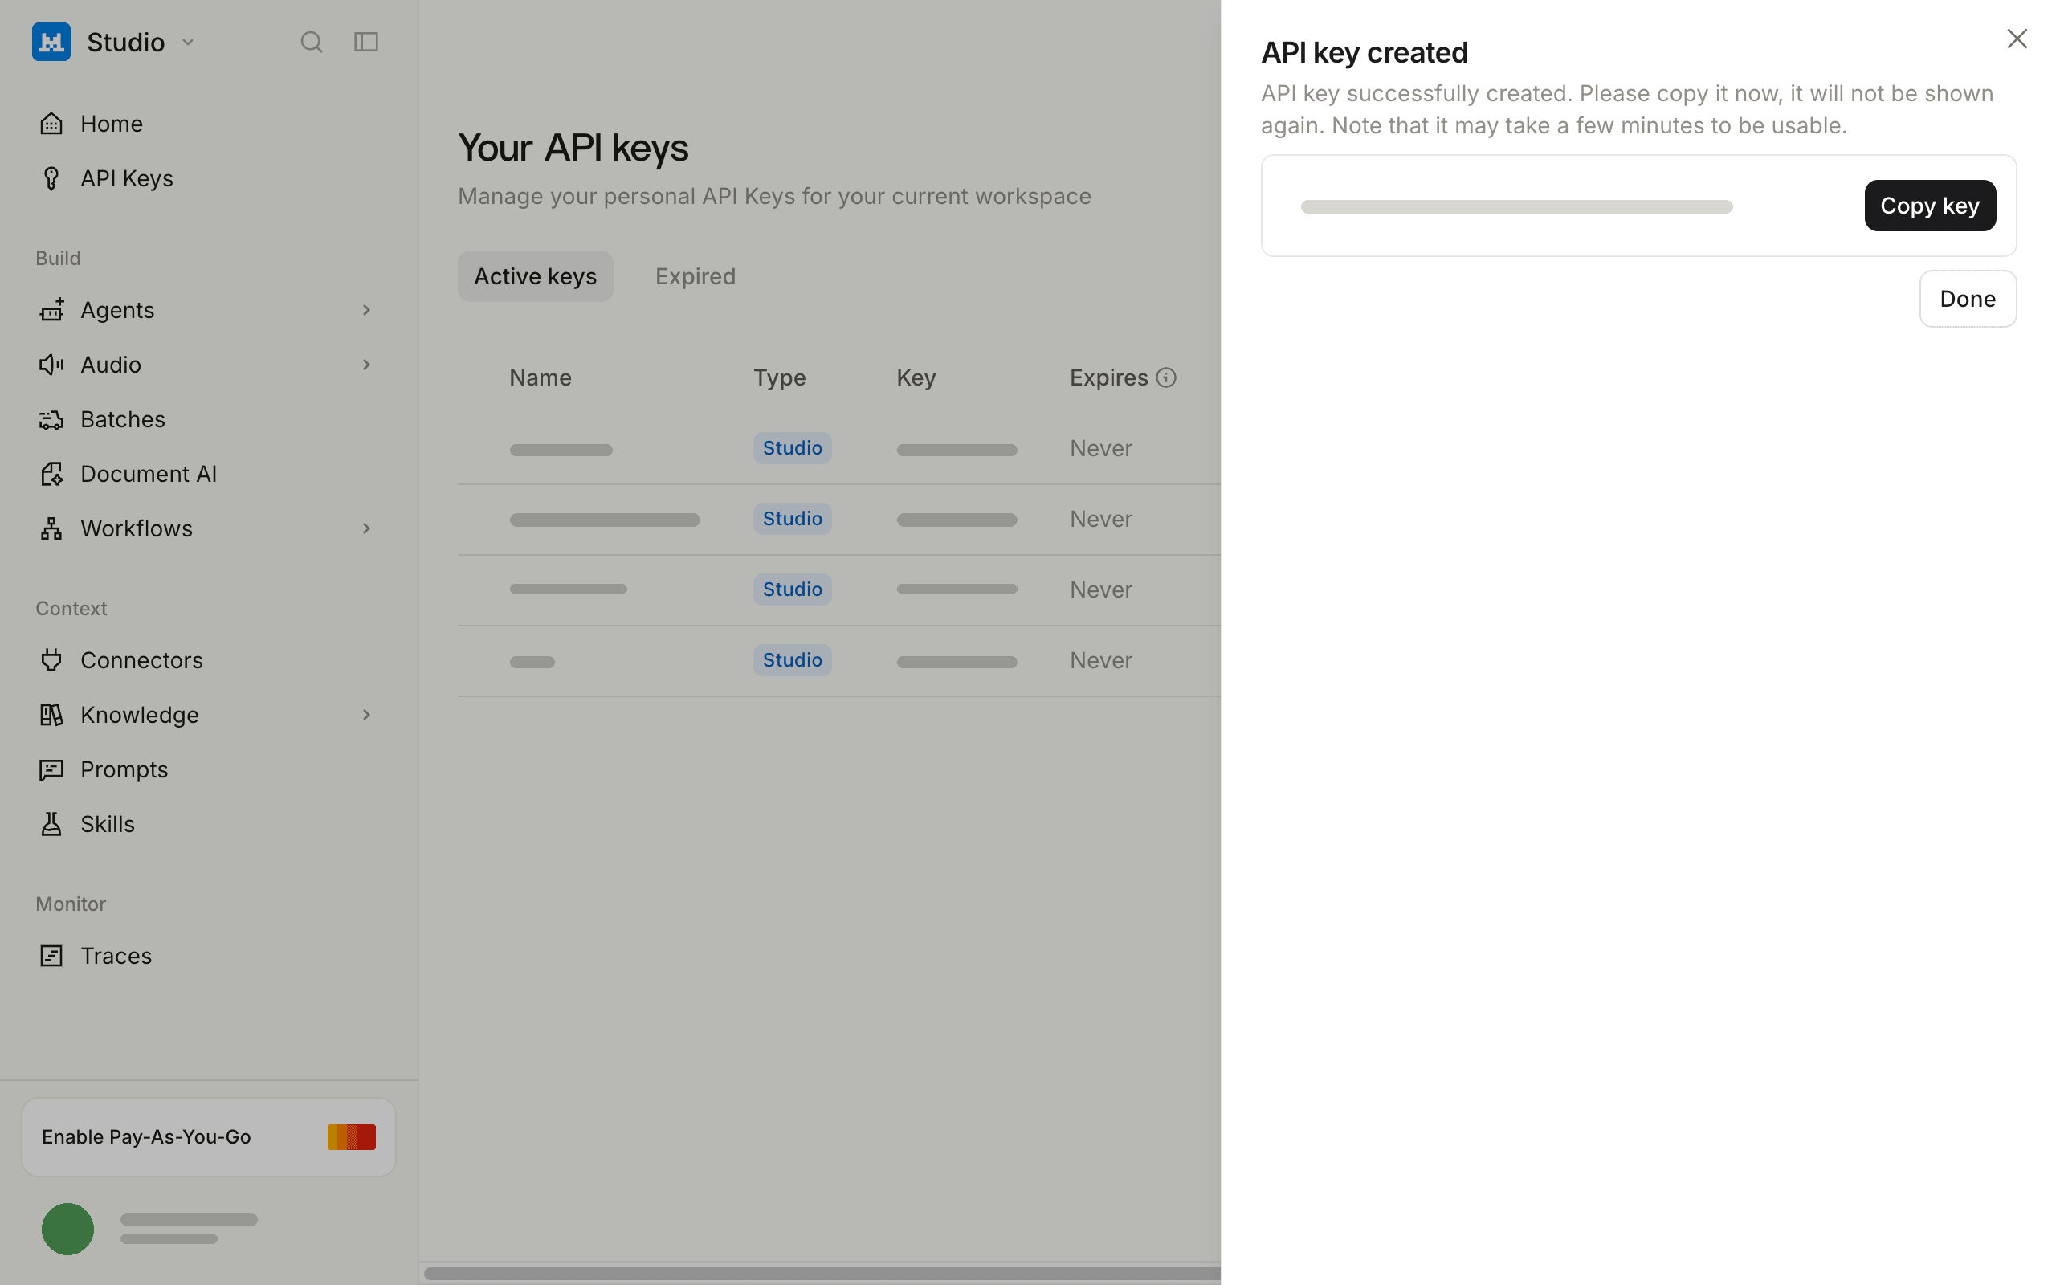Click the Audio speaker icon

52,365
